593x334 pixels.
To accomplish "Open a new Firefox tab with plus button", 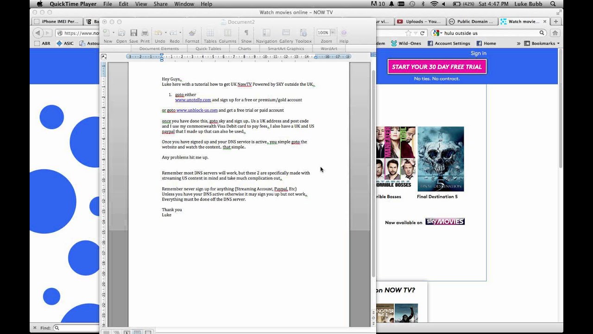I will click(556, 21).
